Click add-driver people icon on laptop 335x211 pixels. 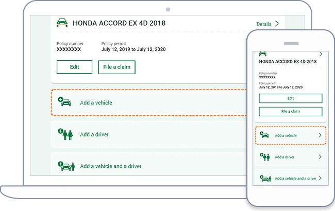(65, 134)
